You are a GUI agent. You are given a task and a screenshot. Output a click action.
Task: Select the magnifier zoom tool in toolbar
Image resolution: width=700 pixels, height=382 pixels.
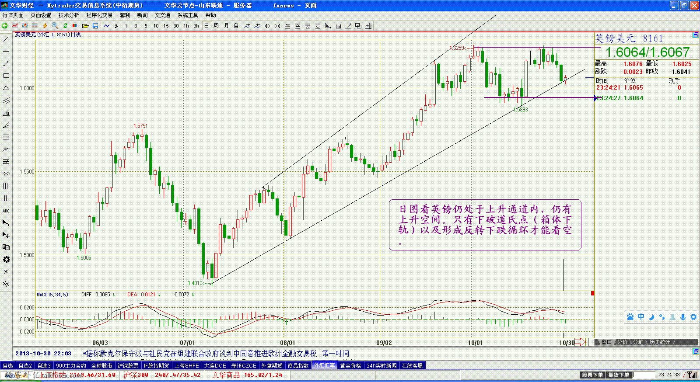55,26
